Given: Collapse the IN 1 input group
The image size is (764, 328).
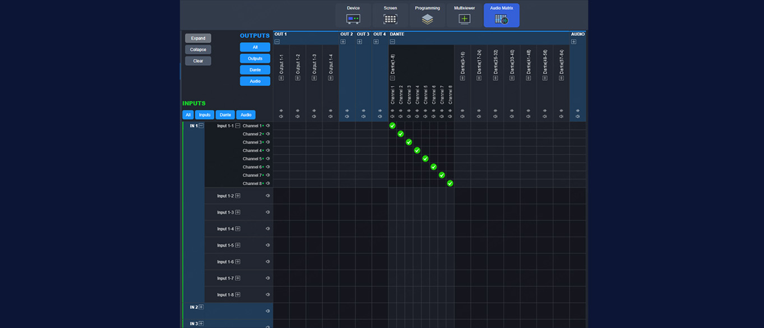Looking at the screenshot, I should (201, 126).
